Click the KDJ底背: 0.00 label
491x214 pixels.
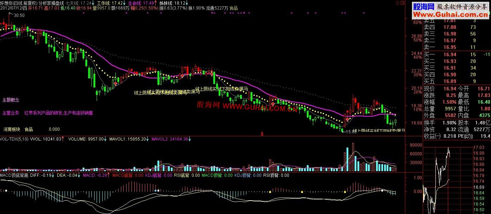point(159,175)
